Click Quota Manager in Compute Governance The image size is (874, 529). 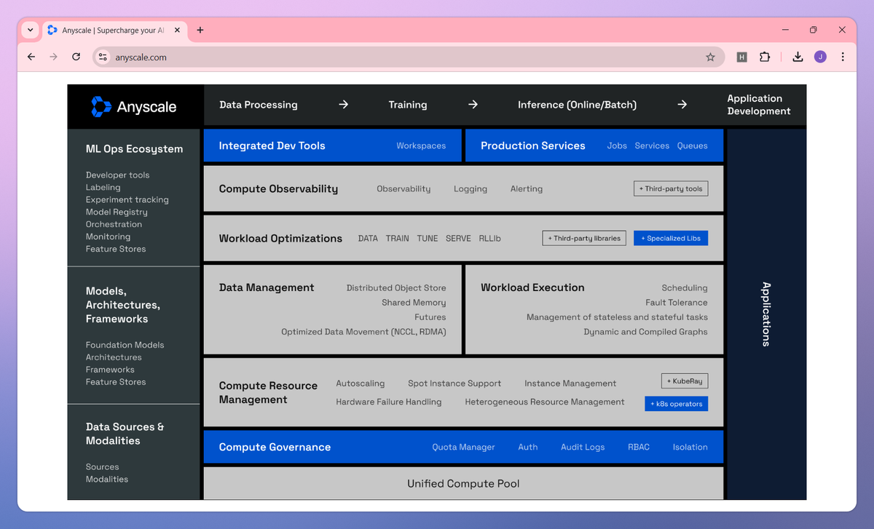pyautogui.click(x=463, y=447)
